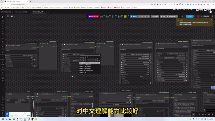Step ModelScope download source forward in CustomVoice node

(x=151, y=79)
